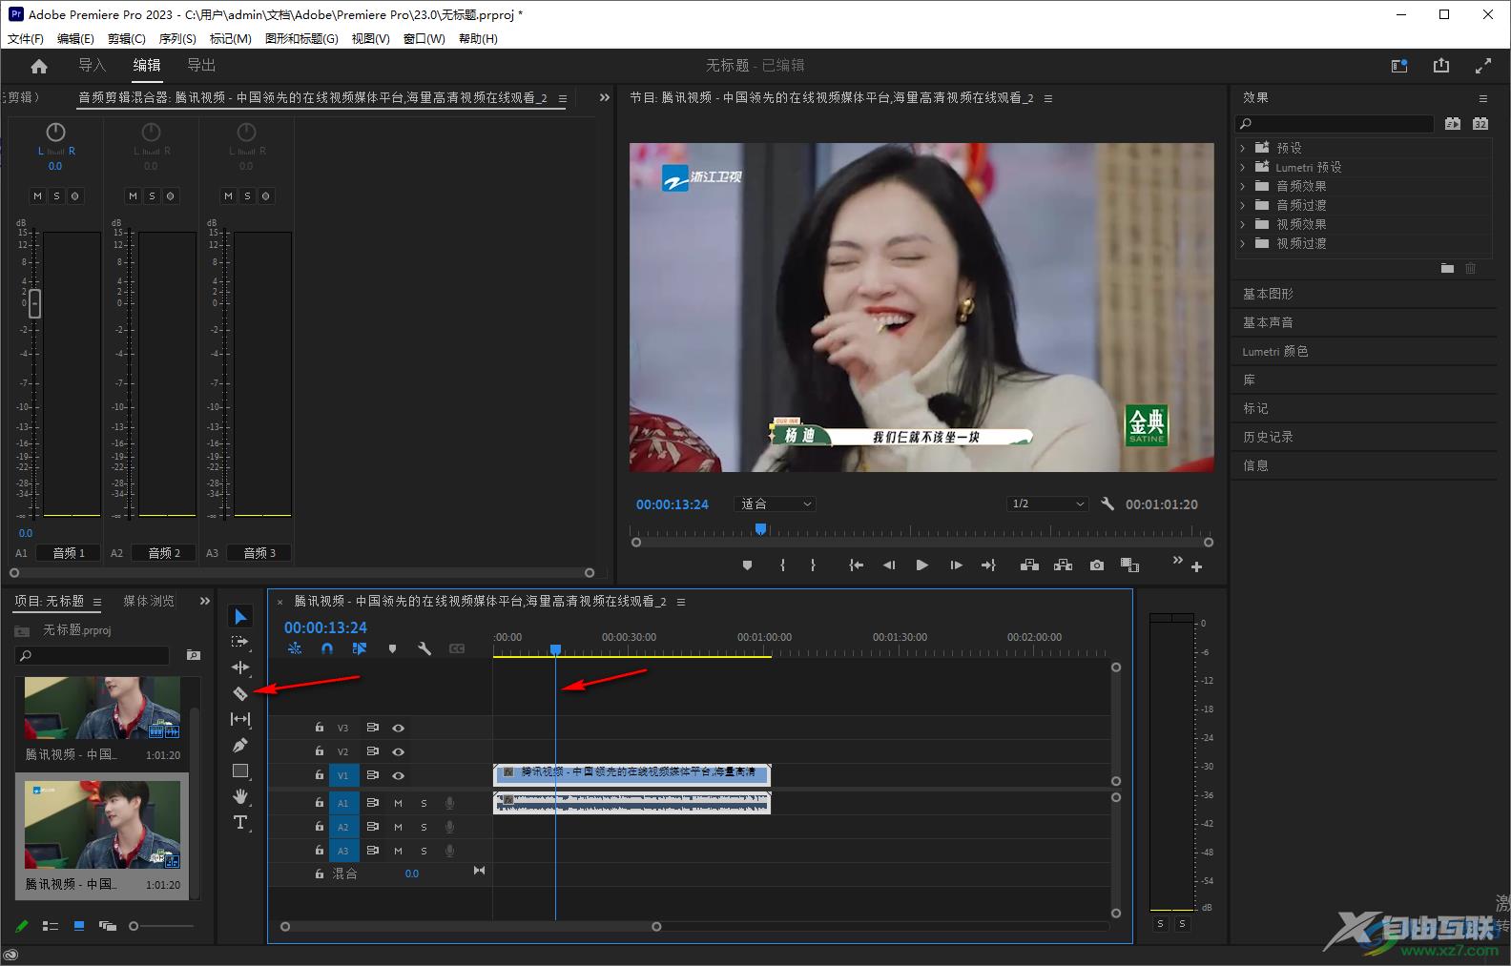Click Export Frame camera icon
1511x966 pixels.
pos(1097,565)
